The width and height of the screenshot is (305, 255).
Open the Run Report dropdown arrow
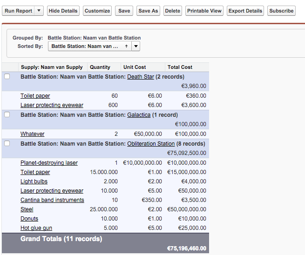tap(39, 11)
